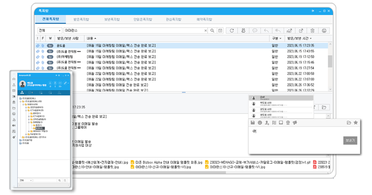Open the 230323-WEHAGO 카탈로그 gif attachment
Viewport: 372px width, 195px height.
[x=258, y=162]
